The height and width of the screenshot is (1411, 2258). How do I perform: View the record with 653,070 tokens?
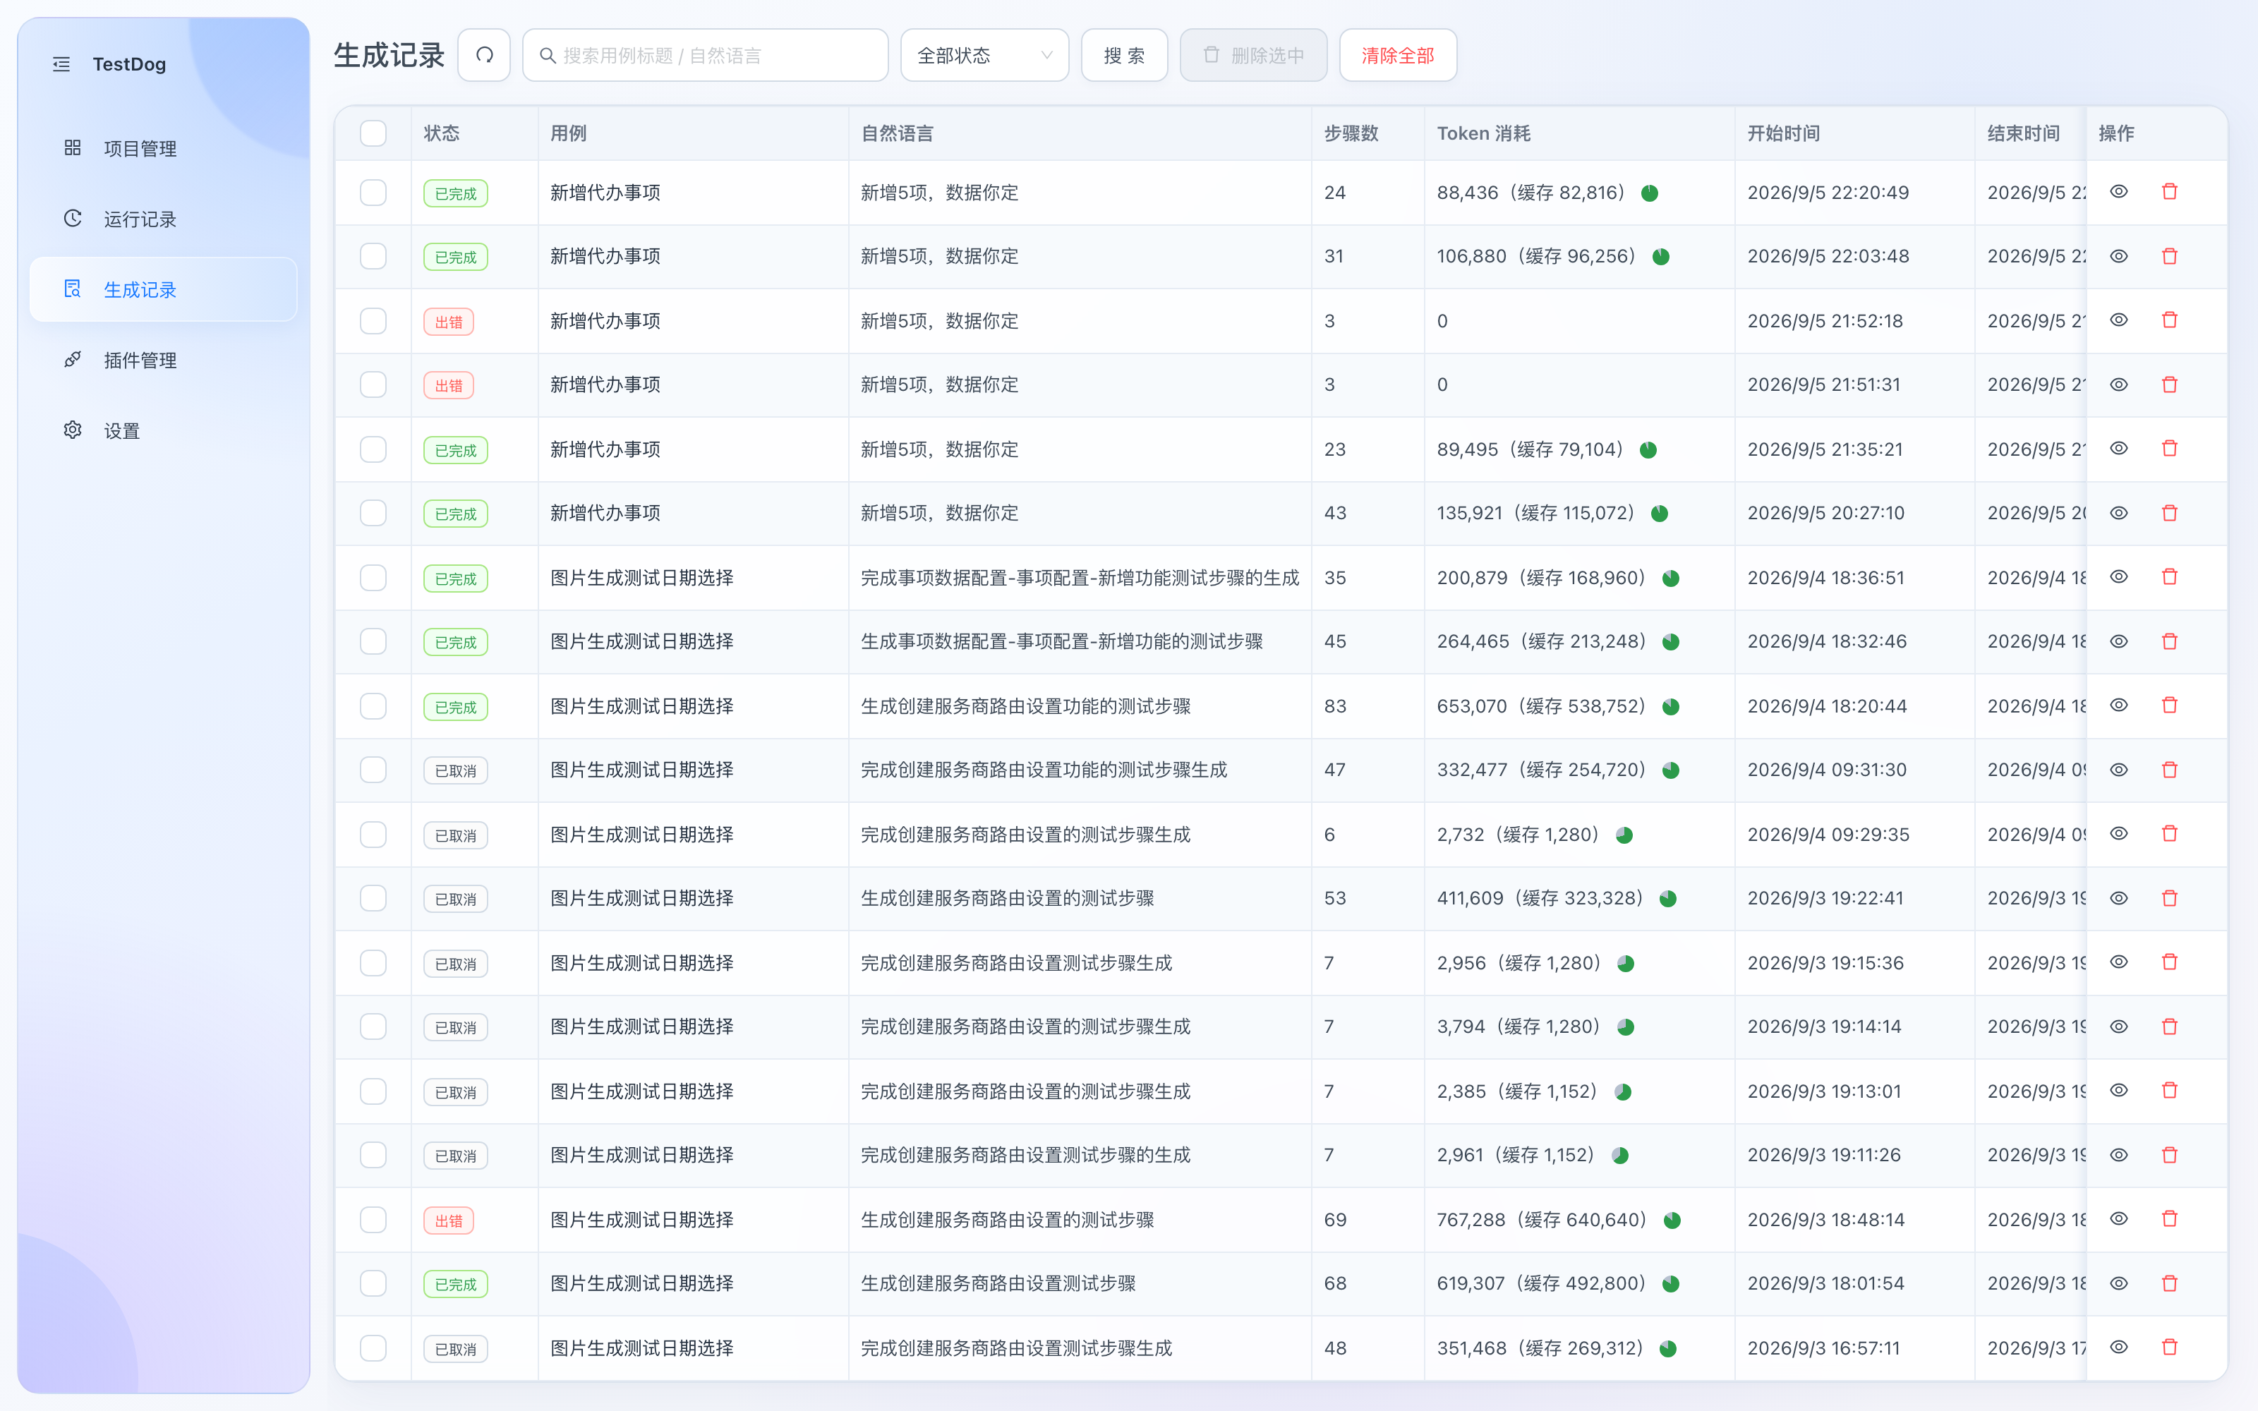pyautogui.click(x=2119, y=705)
